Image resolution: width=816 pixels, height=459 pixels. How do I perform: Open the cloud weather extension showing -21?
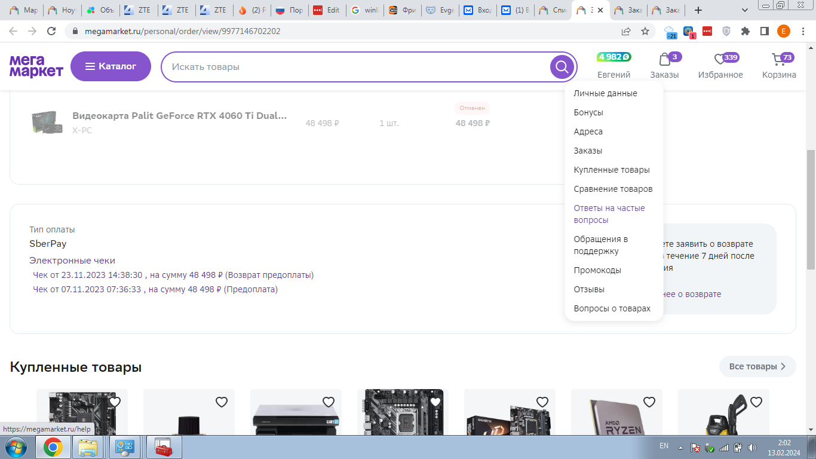(670, 32)
